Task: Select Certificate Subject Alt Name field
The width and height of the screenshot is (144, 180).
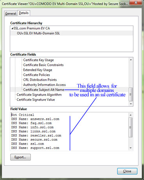Action: 44,90
